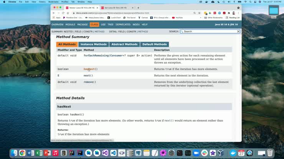Open Docker in the dock
Viewport: 284px width, 159px height.
(233, 153)
